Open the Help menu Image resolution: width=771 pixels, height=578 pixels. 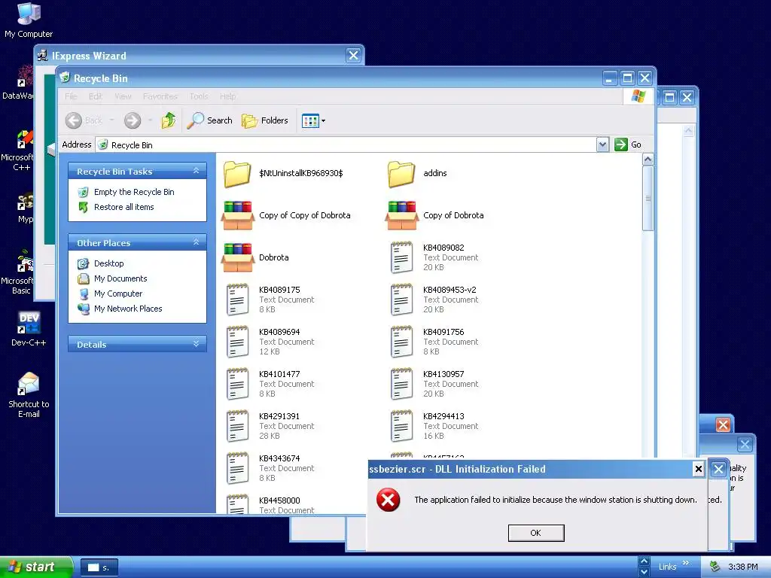(x=227, y=96)
